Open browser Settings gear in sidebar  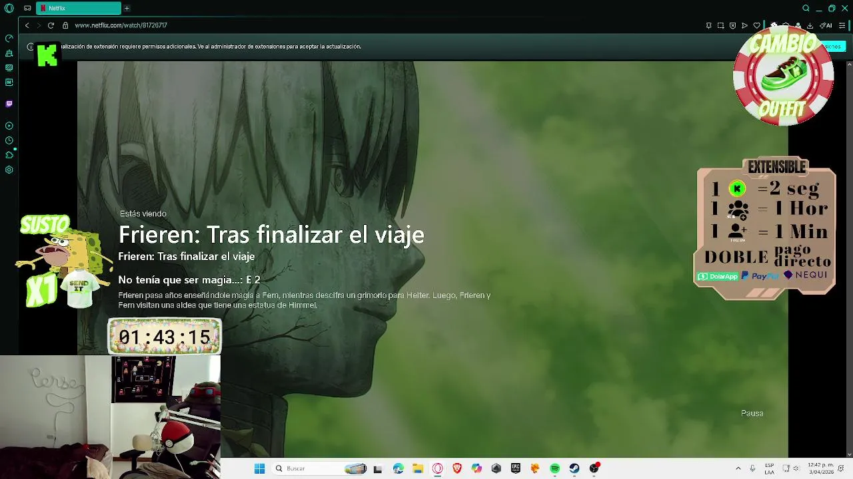[9, 170]
